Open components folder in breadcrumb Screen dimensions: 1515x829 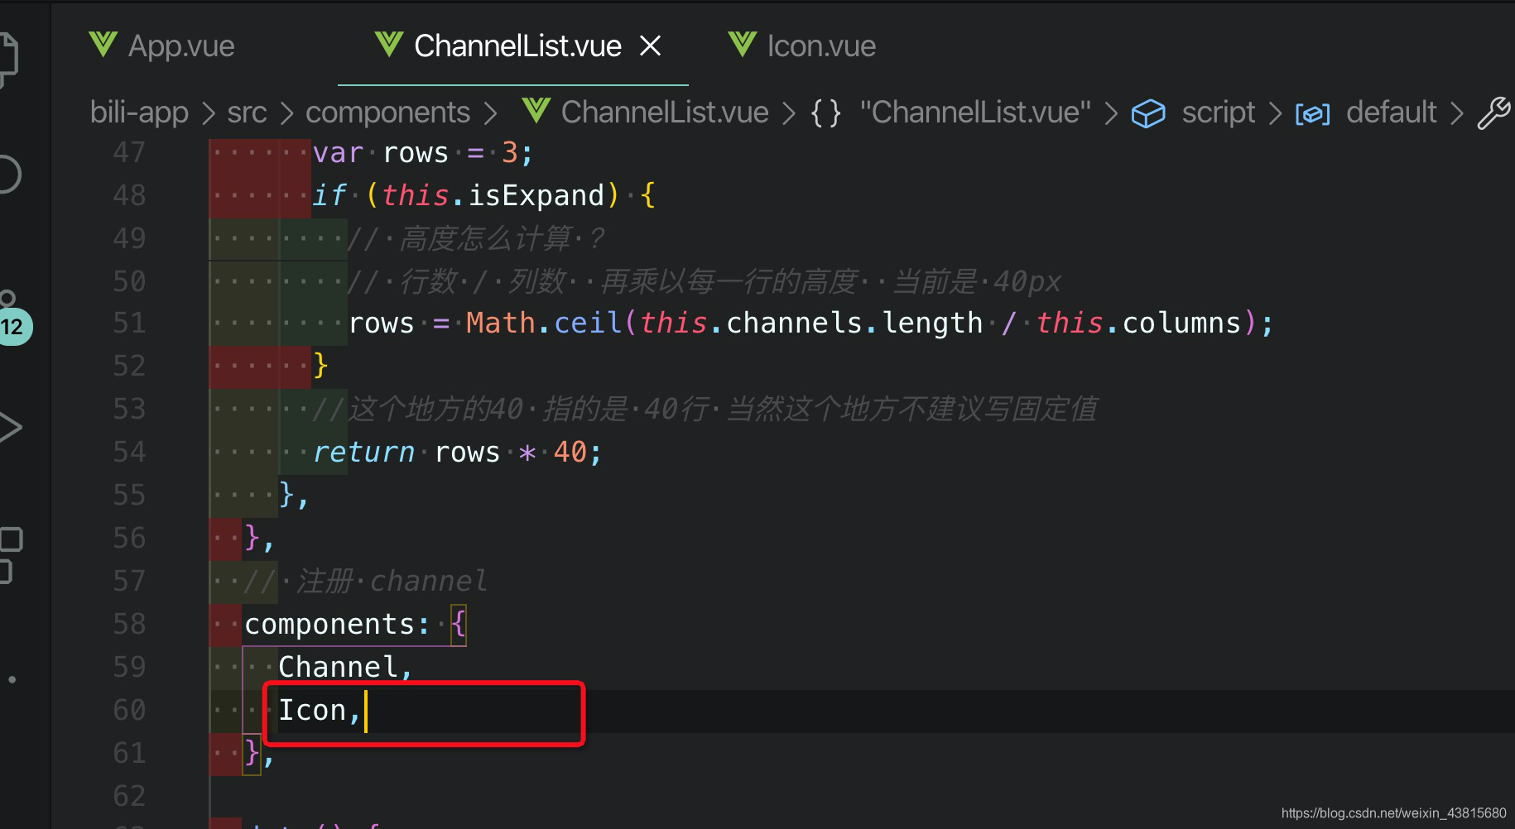pos(387,113)
